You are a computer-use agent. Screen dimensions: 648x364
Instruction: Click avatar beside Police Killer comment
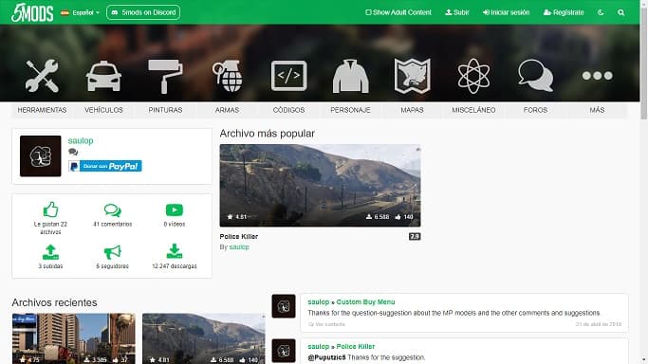(x=284, y=351)
